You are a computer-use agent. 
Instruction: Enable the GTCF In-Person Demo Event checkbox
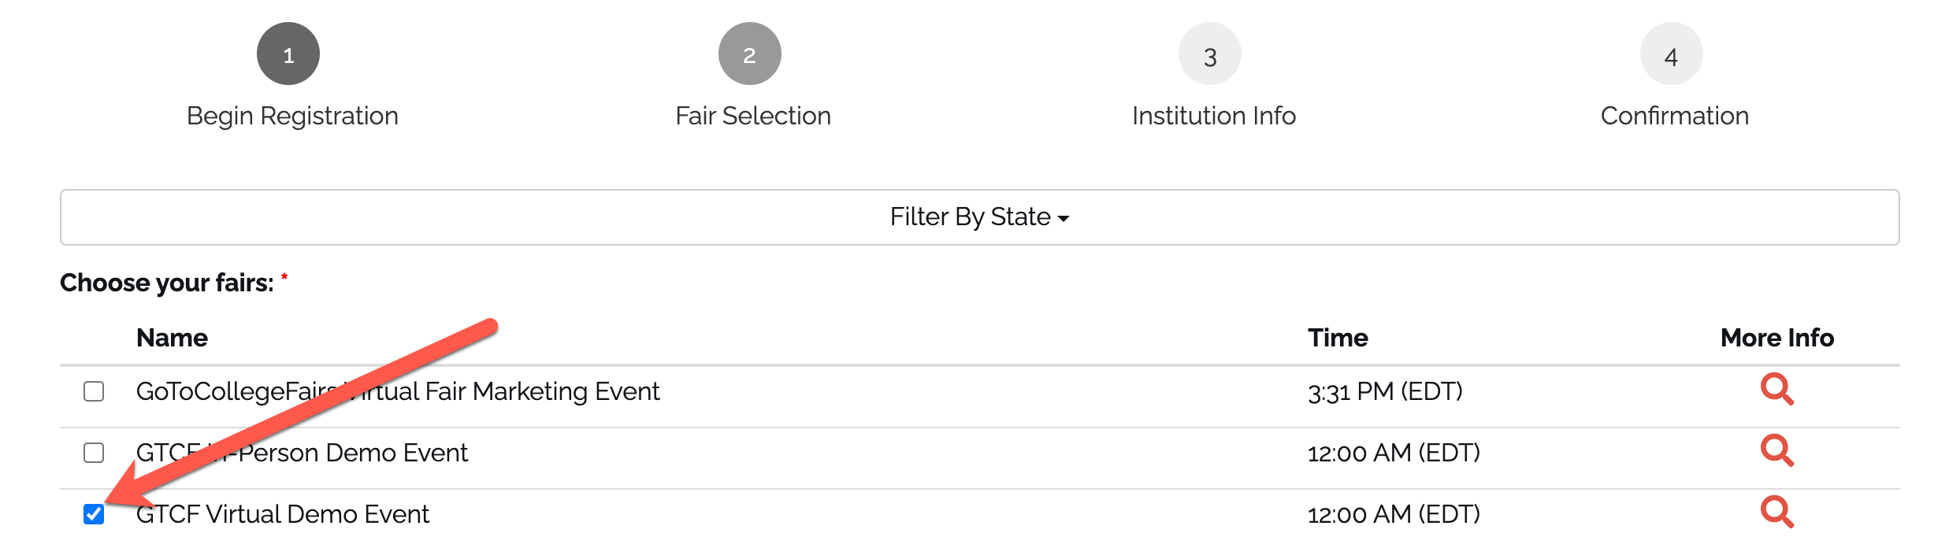94,453
